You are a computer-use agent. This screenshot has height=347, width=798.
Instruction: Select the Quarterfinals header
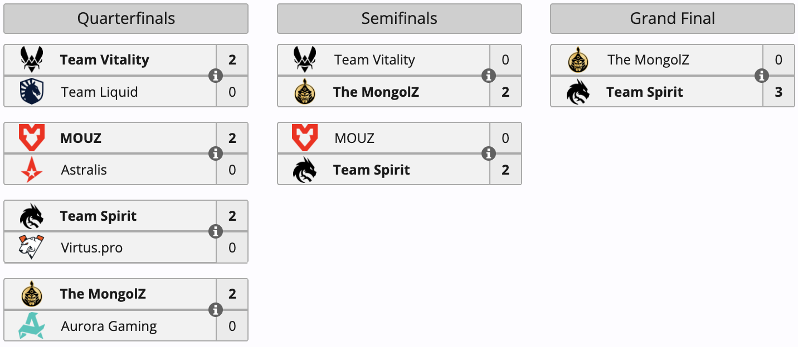(x=126, y=18)
